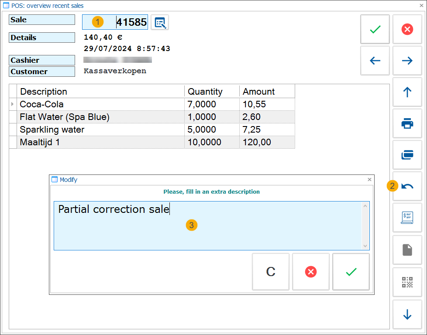
Task: Open the payment cards function
Action: coord(407,155)
